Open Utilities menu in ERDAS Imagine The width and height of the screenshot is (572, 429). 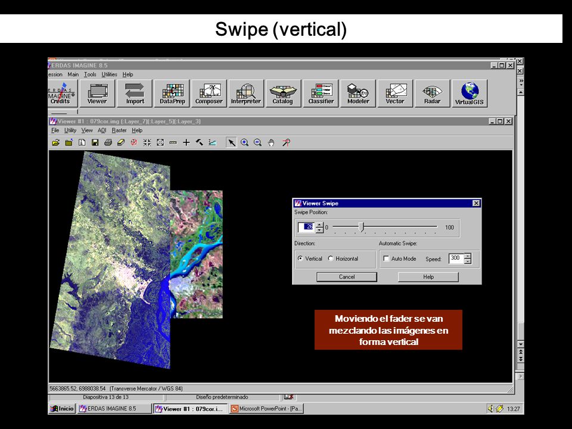coord(109,74)
